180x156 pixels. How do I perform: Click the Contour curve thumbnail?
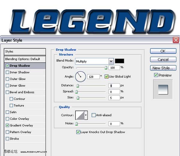coord(80,115)
